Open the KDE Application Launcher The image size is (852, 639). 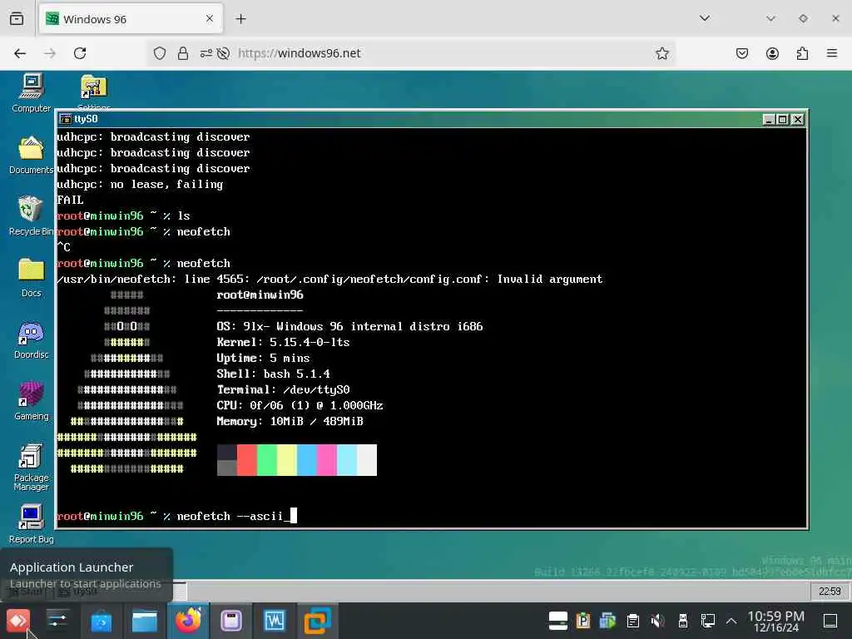click(x=18, y=621)
